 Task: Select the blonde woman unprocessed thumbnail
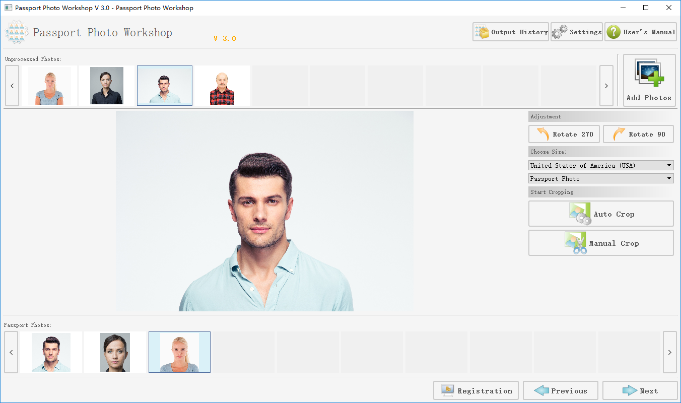point(49,86)
